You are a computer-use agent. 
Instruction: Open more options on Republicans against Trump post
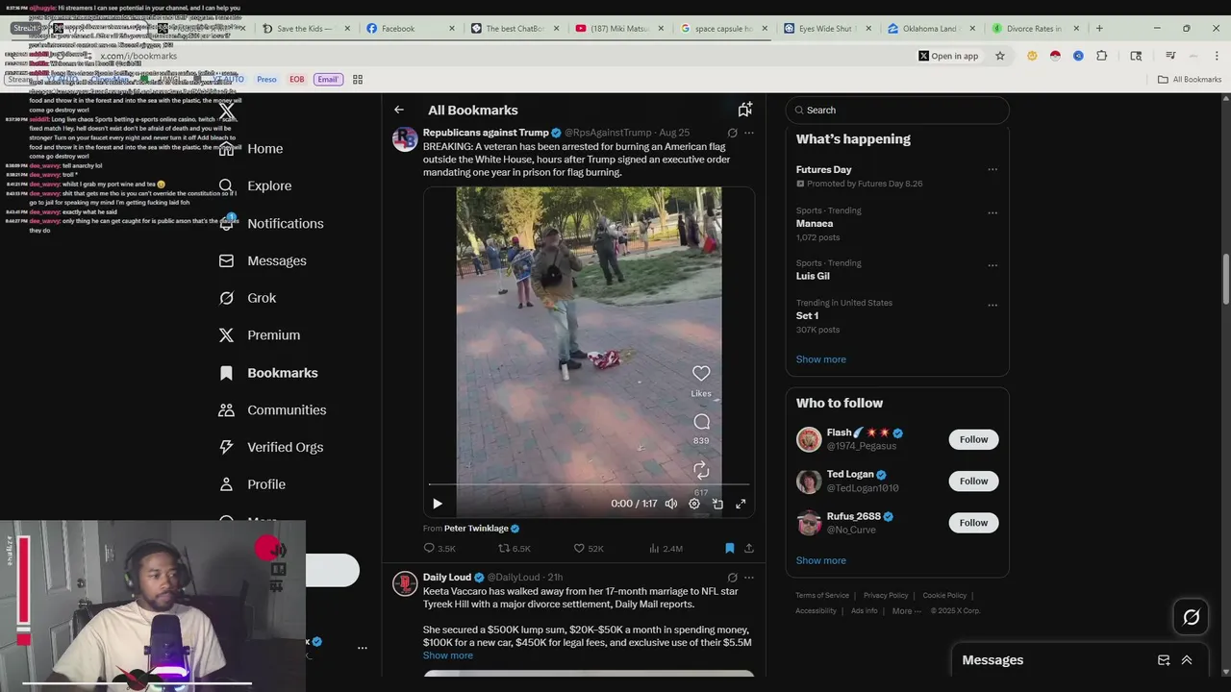(749, 133)
